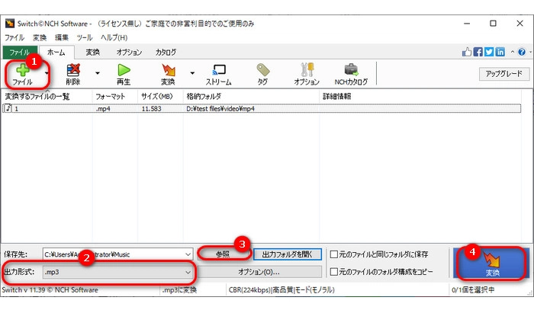
Task: Expand the save destination path dropdown
Action: click(188, 254)
